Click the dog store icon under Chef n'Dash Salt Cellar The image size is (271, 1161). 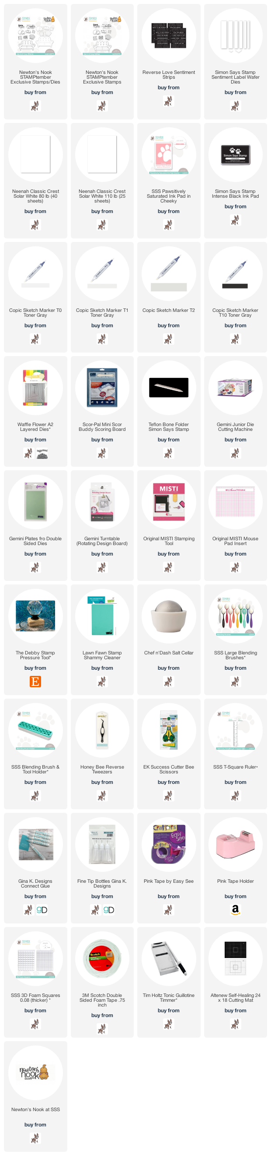tap(168, 682)
